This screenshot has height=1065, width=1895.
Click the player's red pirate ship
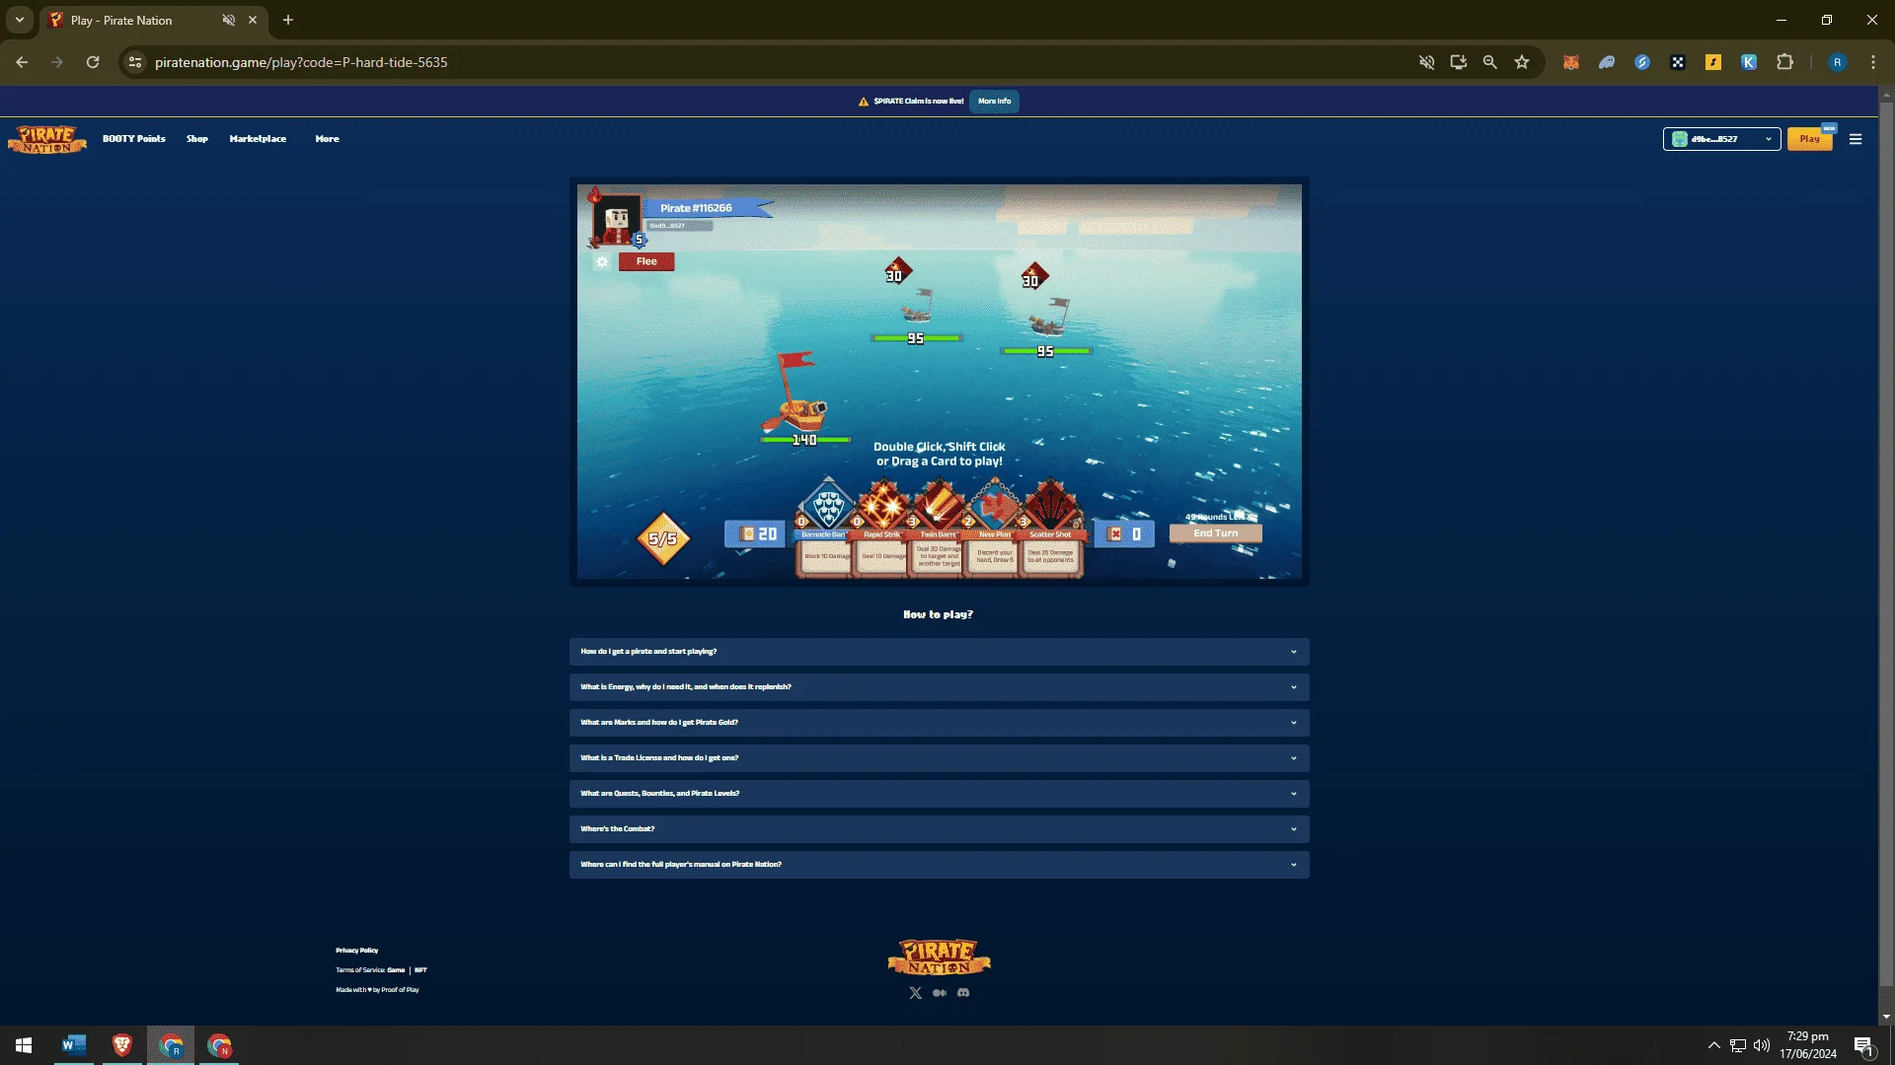point(797,394)
